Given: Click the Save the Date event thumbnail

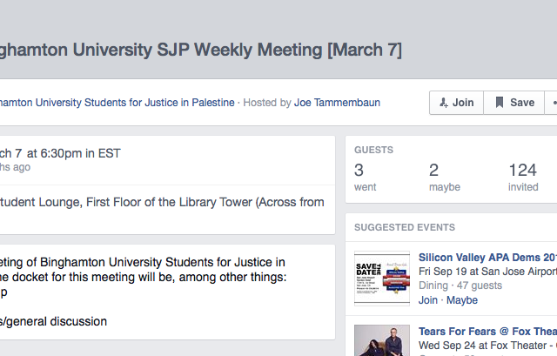Looking at the screenshot, I should (382, 279).
